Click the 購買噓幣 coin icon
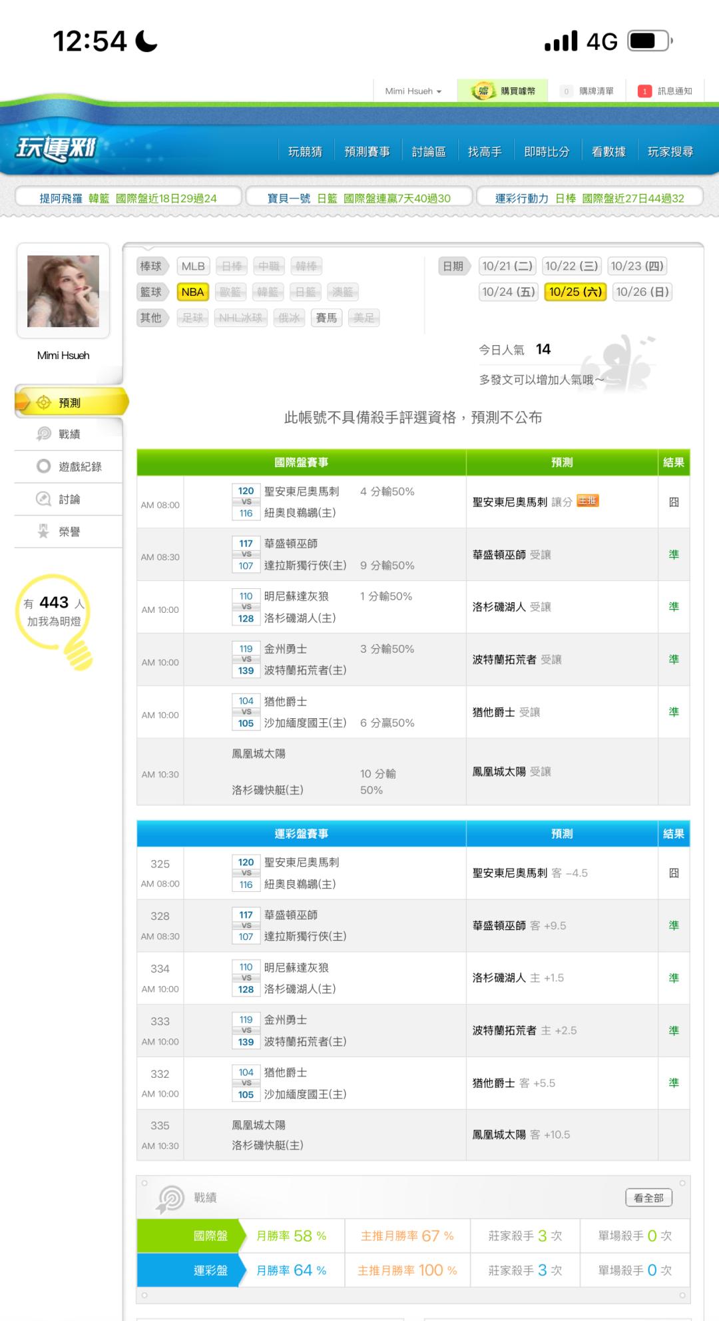Screen dimensions: 719x1321 [484, 91]
